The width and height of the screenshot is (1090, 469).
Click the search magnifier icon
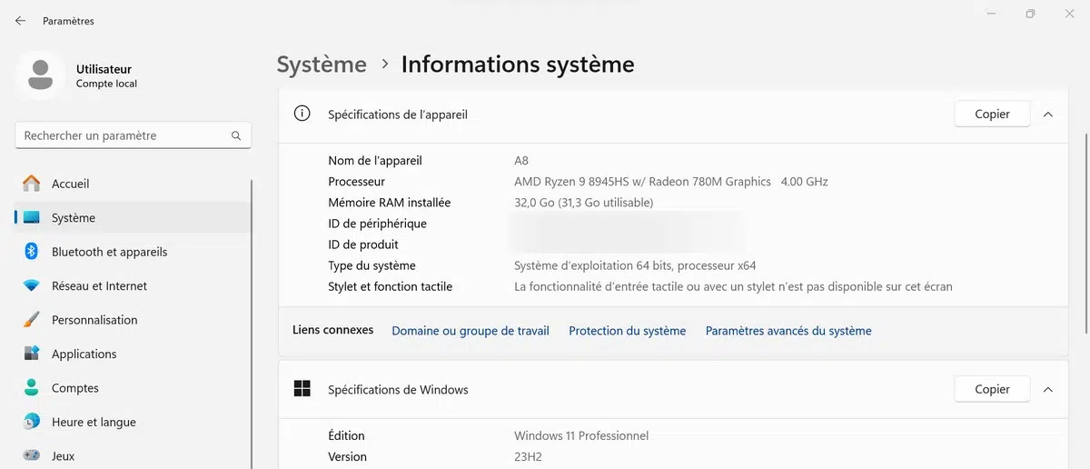tap(236, 136)
